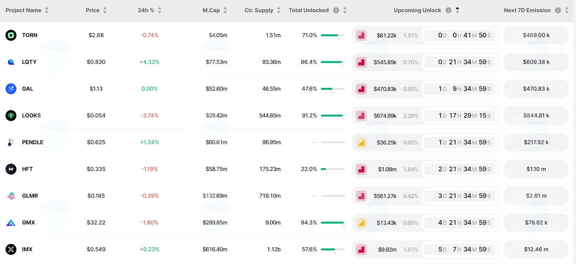This screenshot has height=264, width=576.
Task: Click the TORN token logo icon
Action: click(11, 35)
